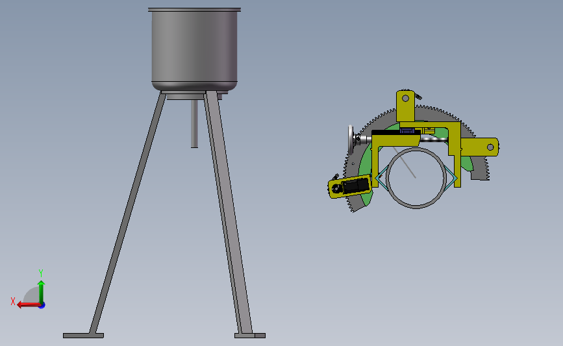This screenshot has width=563, height=346.
Task: Select the tank's top rim lid
Action: point(194,10)
